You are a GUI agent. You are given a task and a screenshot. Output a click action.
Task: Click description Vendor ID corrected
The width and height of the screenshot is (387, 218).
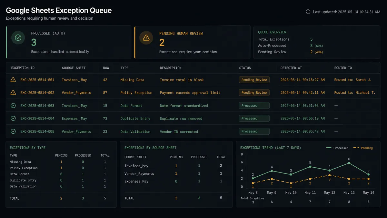pyautogui.click(x=179, y=132)
